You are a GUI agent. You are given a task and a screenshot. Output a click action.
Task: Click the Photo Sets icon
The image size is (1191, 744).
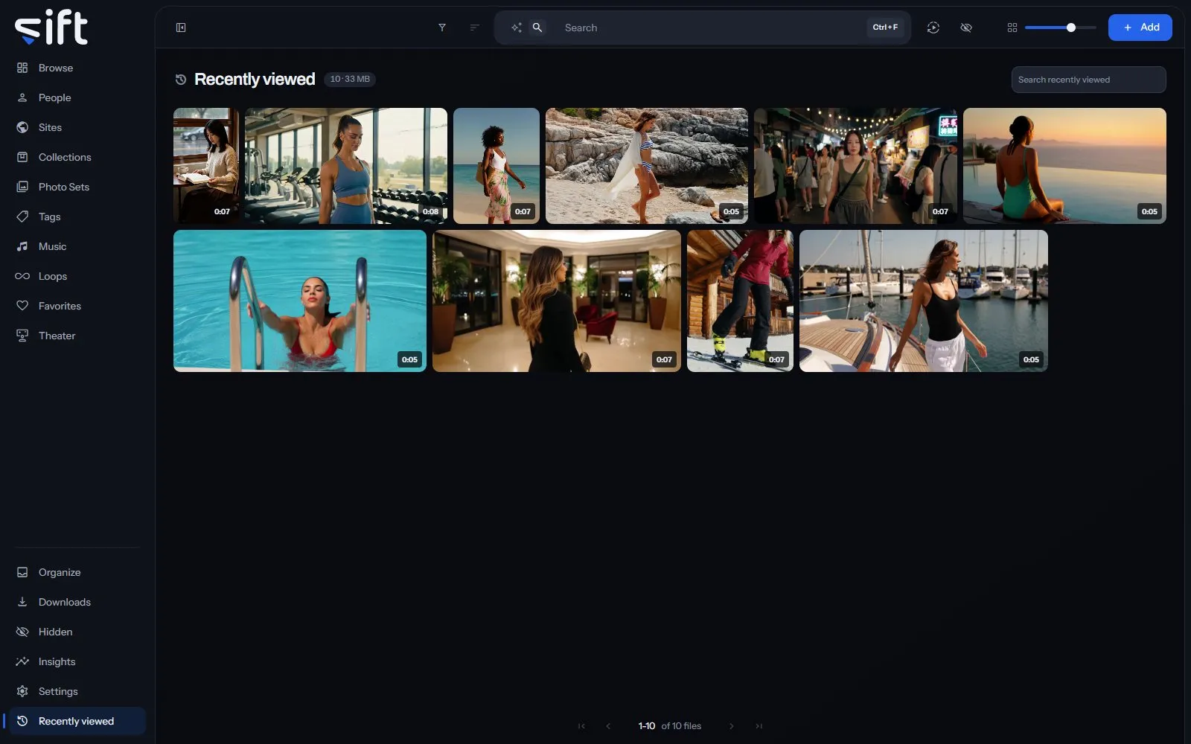(x=22, y=187)
